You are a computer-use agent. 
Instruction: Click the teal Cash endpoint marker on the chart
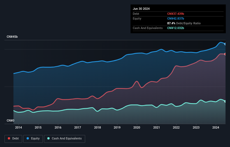click(225, 101)
